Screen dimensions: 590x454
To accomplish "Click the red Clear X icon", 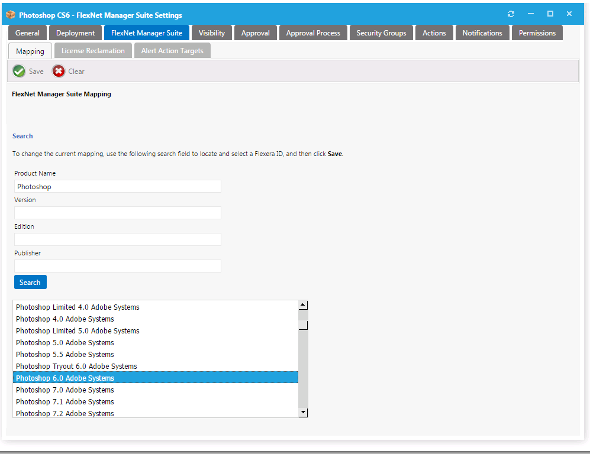I will tap(59, 72).
